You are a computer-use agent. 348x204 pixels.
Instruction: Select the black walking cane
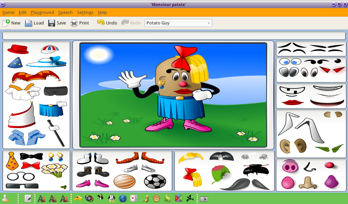click(55, 133)
